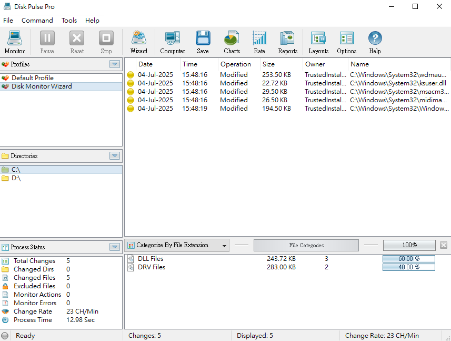Click the File Categories button
This screenshot has width=451, height=341.
point(306,246)
